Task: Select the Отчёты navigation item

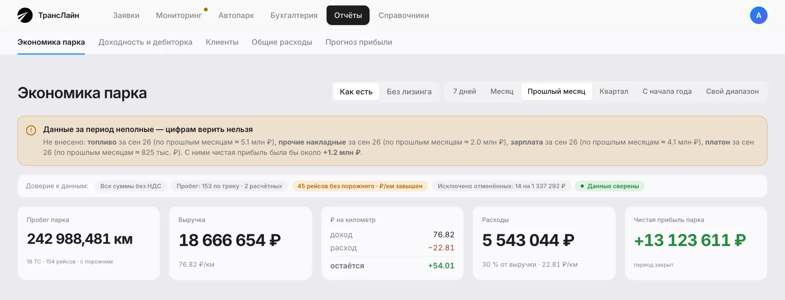Action: (x=348, y=15)
